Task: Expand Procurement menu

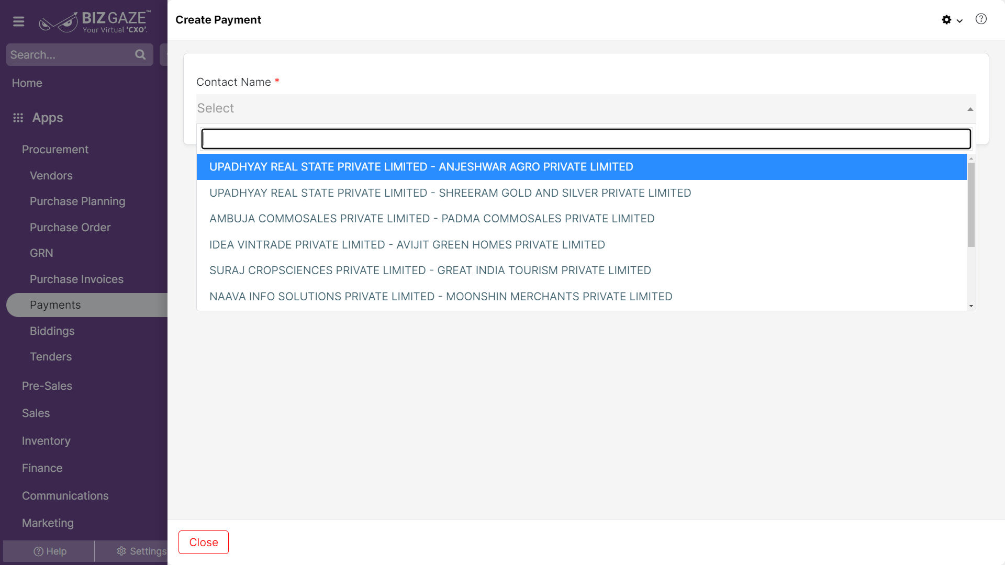Action: pyautogui.click(x=55, y=150)
